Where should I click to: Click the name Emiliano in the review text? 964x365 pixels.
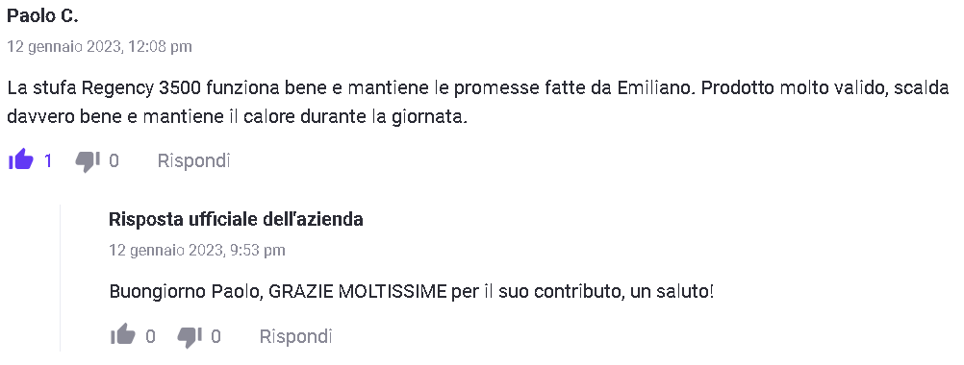[656, 88]
